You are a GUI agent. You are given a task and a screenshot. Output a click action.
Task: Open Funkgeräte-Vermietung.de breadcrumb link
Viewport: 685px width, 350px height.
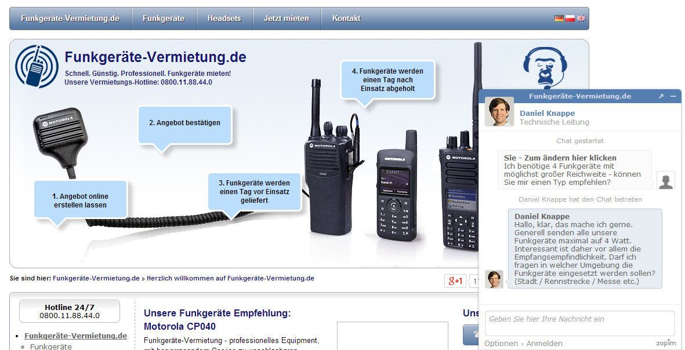96,278
